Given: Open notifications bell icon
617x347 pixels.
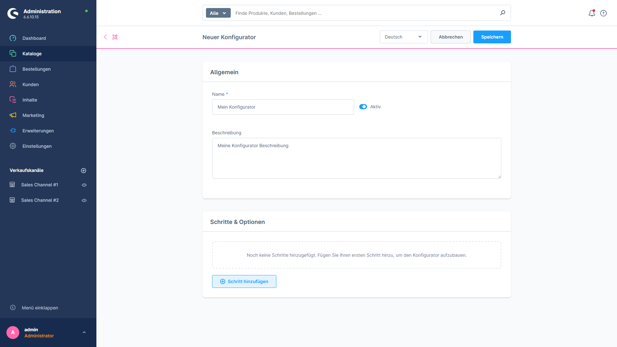Looking at the screenshot, I should coord(592,13).
